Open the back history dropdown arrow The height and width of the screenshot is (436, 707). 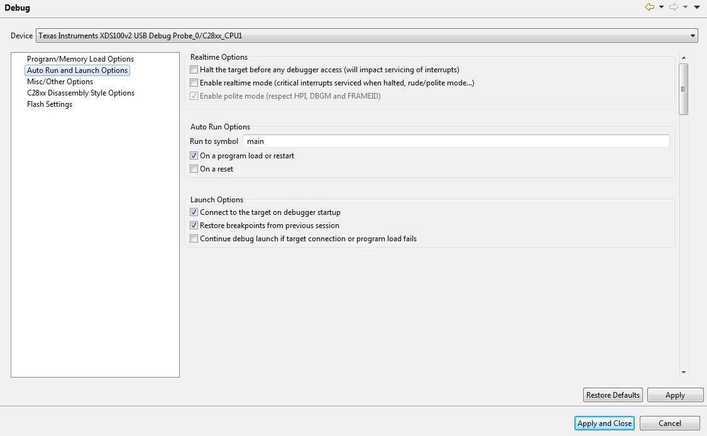tap(661, 7)
